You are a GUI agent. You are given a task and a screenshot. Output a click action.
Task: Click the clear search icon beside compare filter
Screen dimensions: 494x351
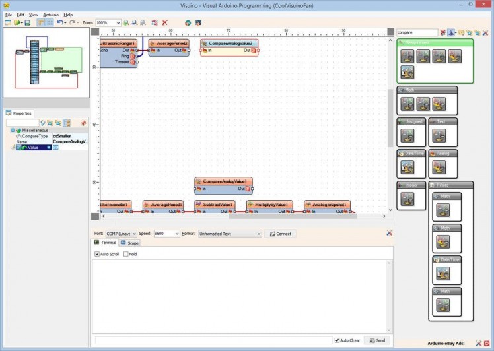point(443,32)
